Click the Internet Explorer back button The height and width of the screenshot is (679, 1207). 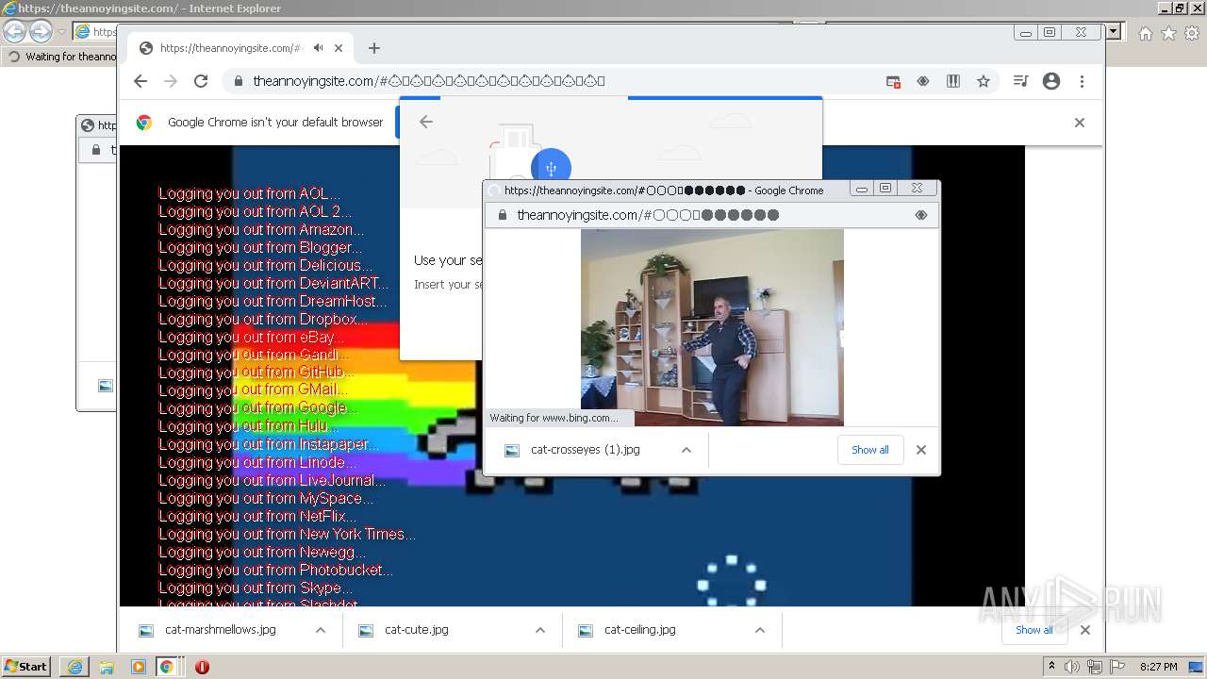coord(14,32)
